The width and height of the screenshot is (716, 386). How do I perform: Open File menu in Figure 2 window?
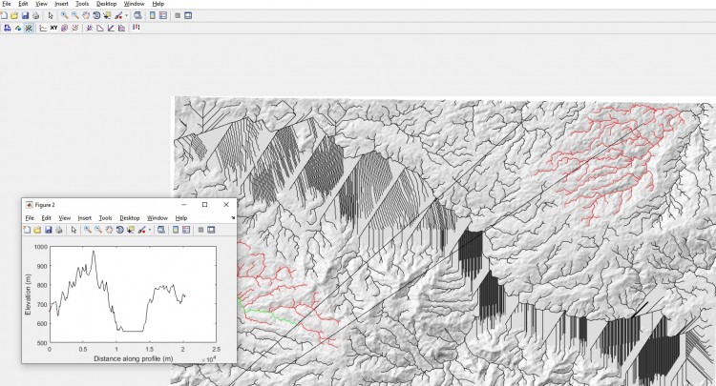(30, 218)
